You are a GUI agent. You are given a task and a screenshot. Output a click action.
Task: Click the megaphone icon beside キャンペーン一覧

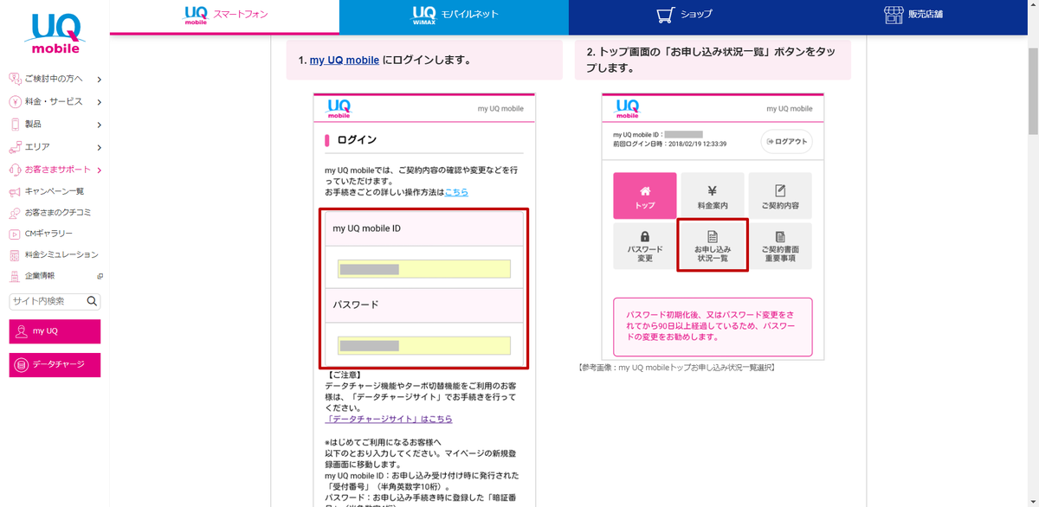[15, 191]
